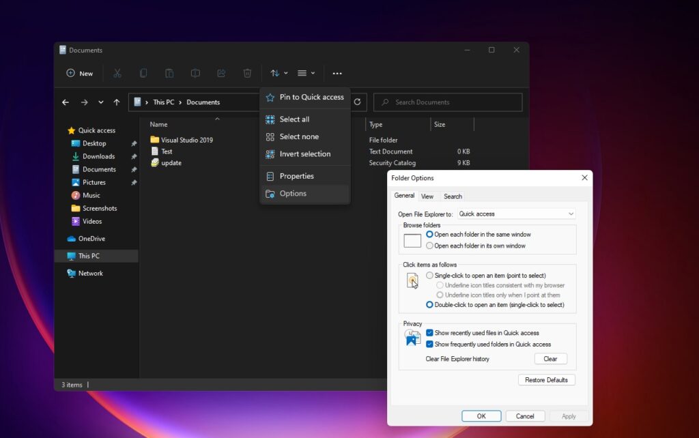Image resolution: width=699 pixels, height=438 pixels.
Task: Click the Rename icon in the toolbar
Action: tap(195, 73)
